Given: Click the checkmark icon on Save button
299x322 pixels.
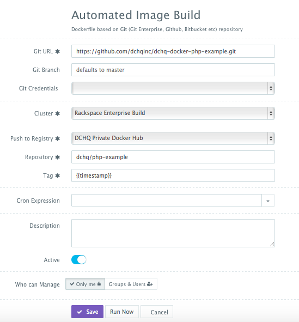Looking at the screenshot, I should tap(80, 312).
